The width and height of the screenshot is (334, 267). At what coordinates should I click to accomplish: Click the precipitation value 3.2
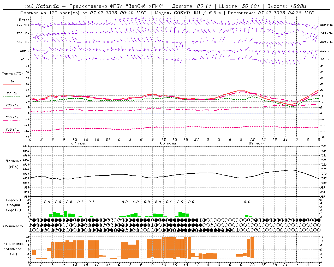[x=69, y=202]
